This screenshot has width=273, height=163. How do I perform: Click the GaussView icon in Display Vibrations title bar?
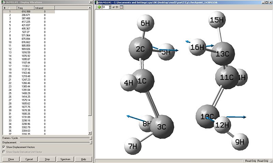(x=3, y=2)
